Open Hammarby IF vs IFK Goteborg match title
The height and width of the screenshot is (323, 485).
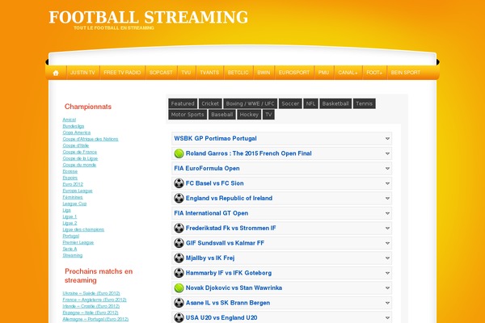[229, 273]
